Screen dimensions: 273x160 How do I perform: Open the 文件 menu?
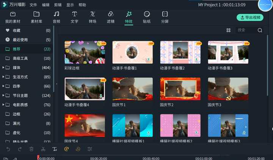(33, 5)
